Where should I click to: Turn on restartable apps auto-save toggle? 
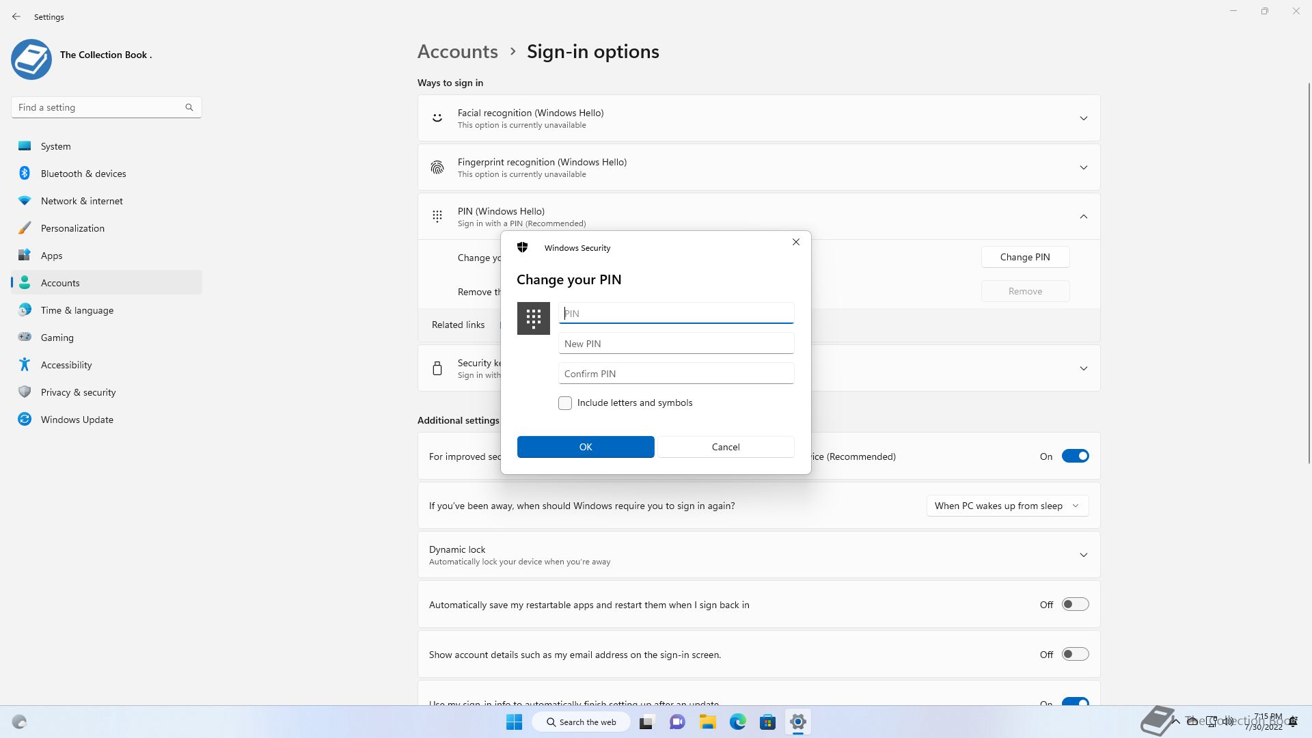(x=1075, y=605)
